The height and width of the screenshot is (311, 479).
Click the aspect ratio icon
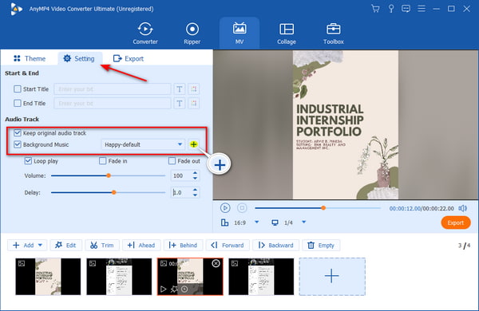pyautogui.click(x=224, y=222)
